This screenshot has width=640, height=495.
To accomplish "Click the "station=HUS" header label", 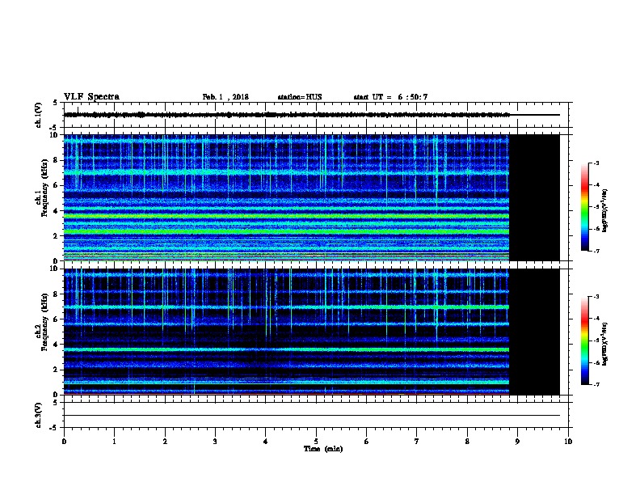I will (300, 97).
